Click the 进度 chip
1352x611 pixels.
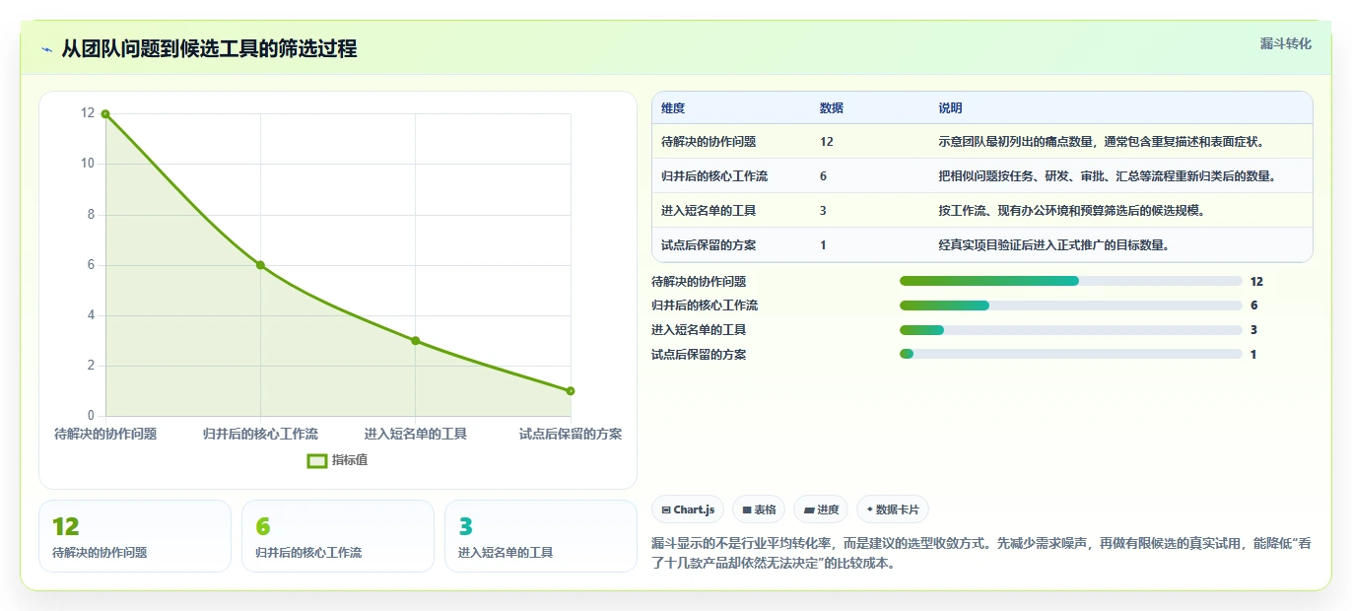pos(821,509)
